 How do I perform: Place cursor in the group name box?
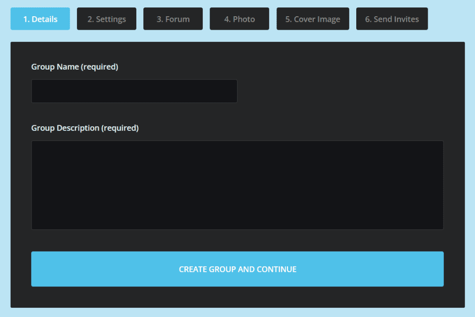pyautogui.click(x=134, y=91)
